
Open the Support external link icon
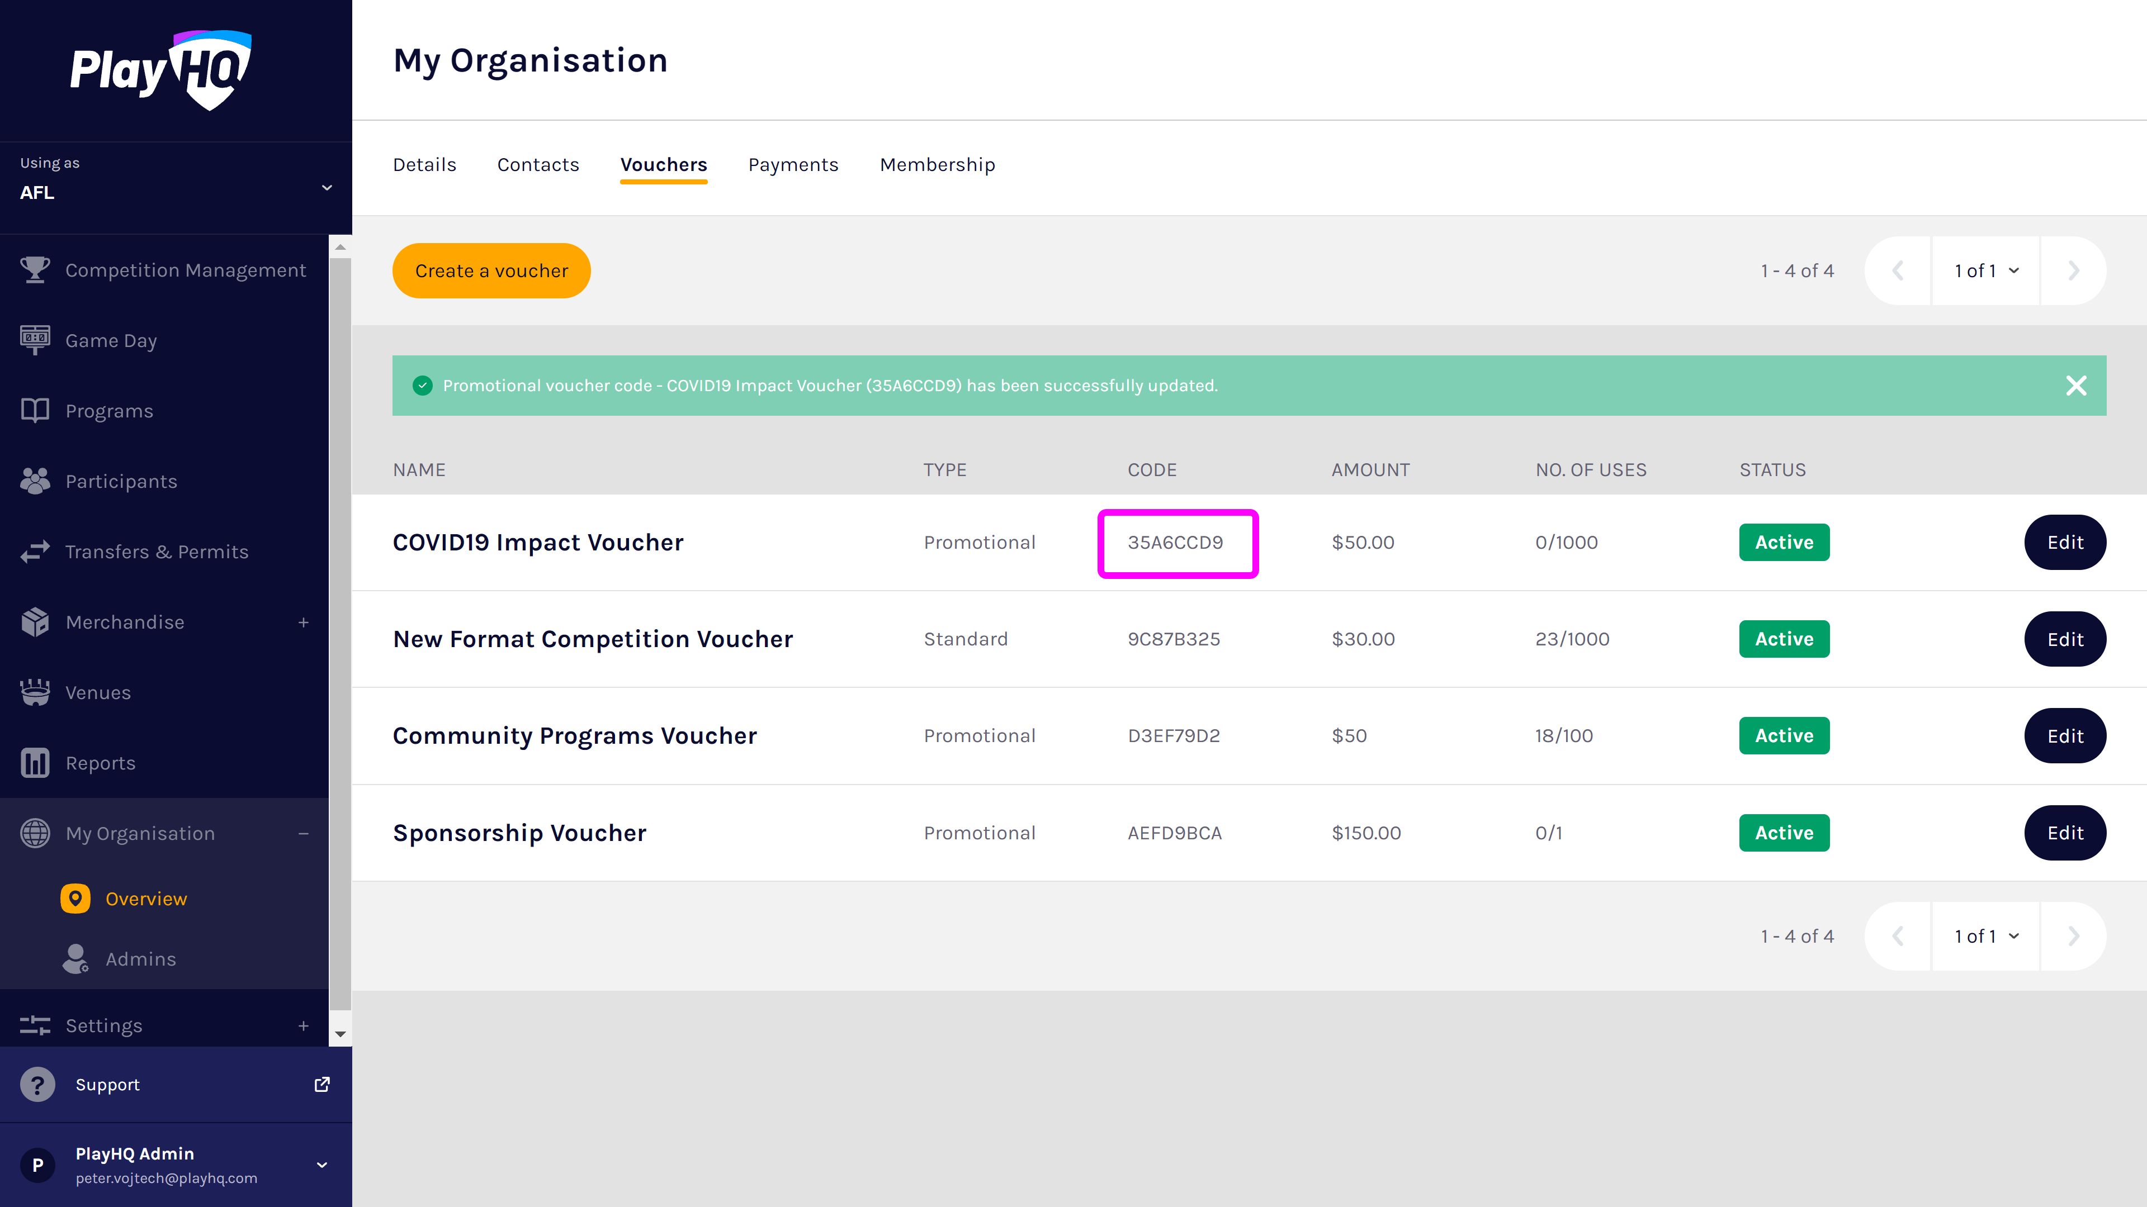click(321, 1085)
